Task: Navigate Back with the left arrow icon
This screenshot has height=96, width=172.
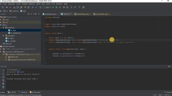Action: pyautogui.click(x=33, y=7)
